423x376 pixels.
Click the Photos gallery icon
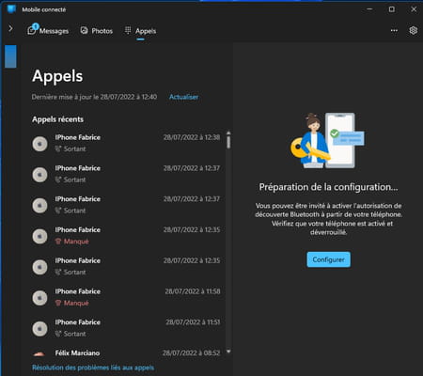point(84,30)
